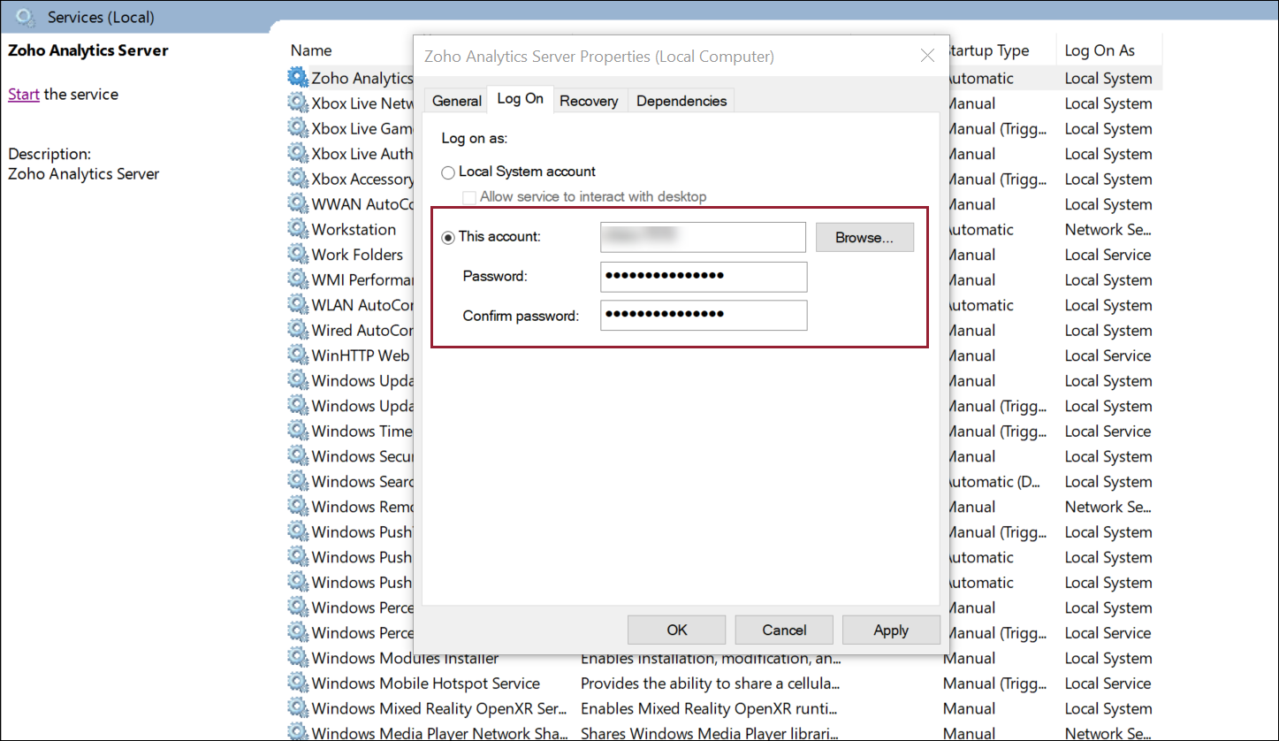This screenshot has height=741, width=1279.
Task: Click 'Local Service' in the Work Folders row
Action: coord(1108,255)
